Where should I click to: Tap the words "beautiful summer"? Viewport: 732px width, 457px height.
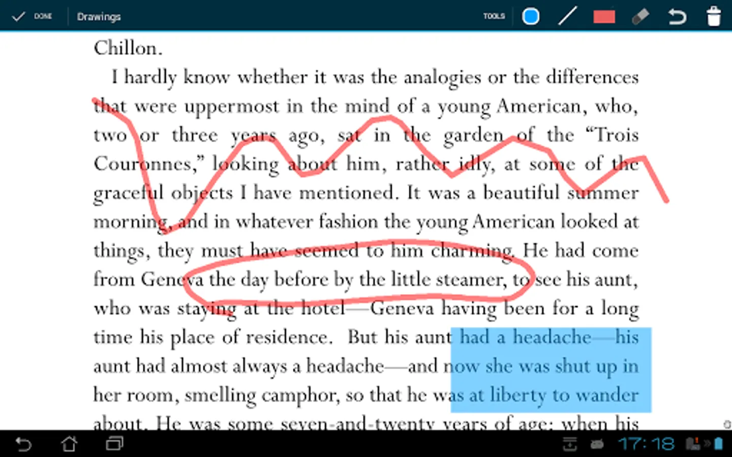(560, 193)
